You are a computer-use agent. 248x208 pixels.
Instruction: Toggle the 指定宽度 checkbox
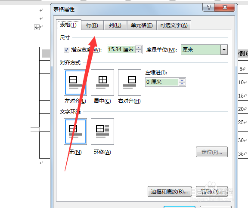coord(66,50)
